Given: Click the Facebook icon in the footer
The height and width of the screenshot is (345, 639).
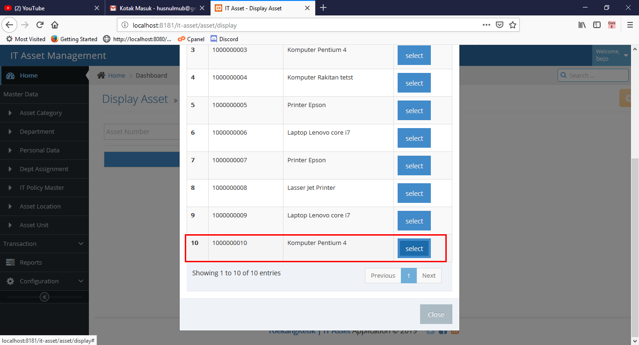Looking at the screenshot, I should tap(443, 330).
